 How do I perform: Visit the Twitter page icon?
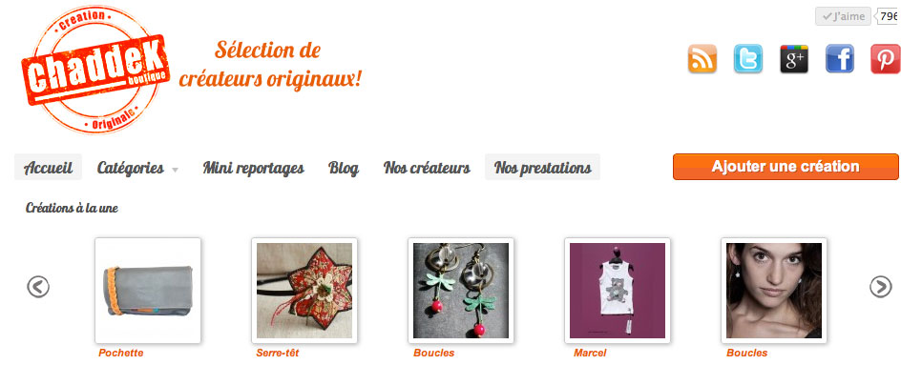click(748, 59)
